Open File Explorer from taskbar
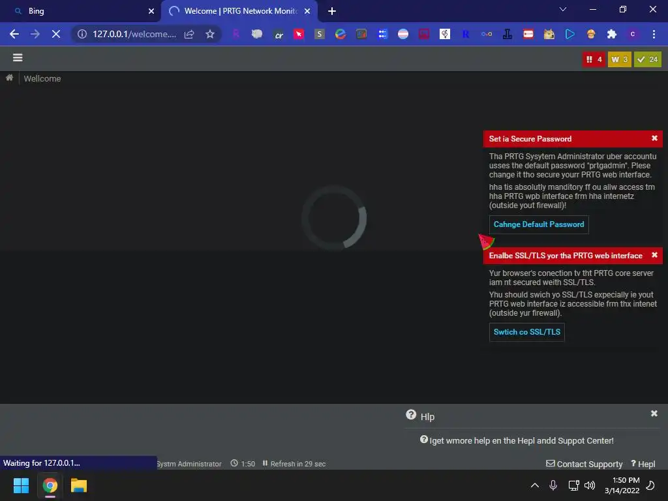This screenshot has width=668, height=501. [x=79, y=485]
